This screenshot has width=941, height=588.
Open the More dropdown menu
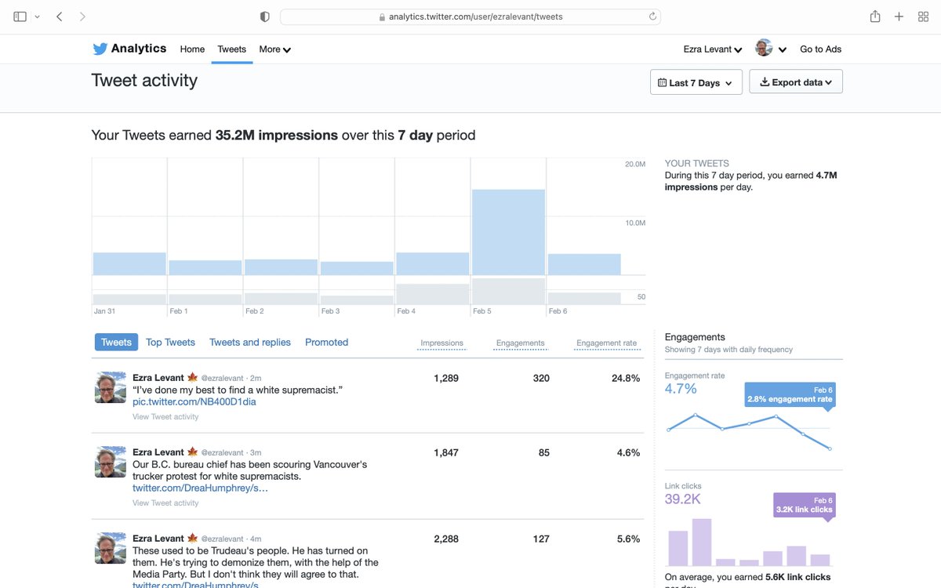point(274,49)
